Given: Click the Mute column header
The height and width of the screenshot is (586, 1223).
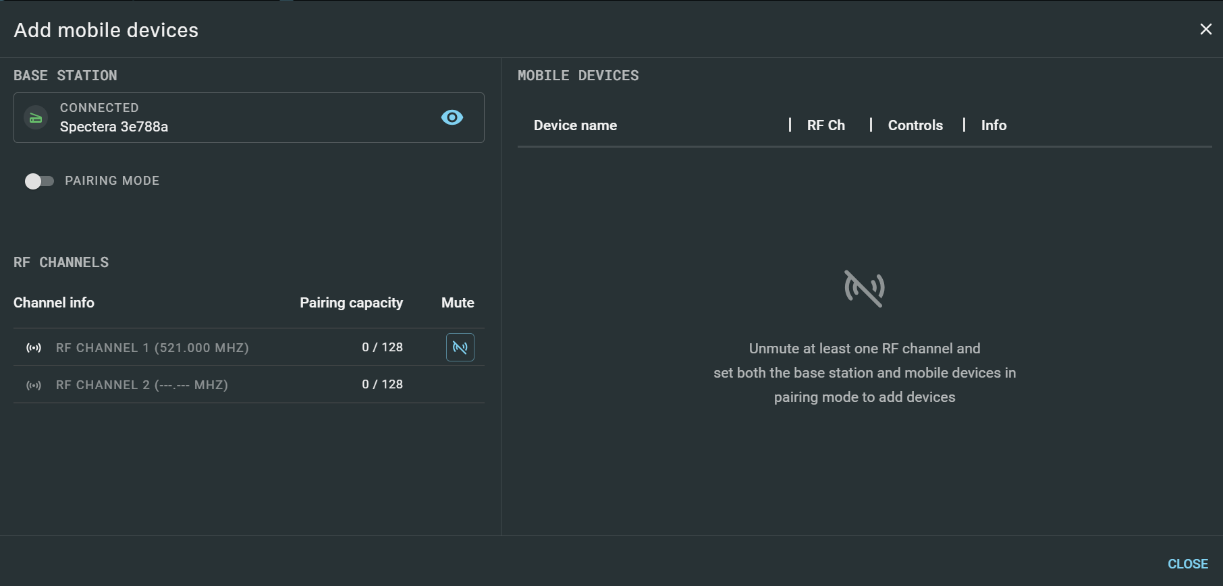Looking at the screenshot, I should click(458, 303).
